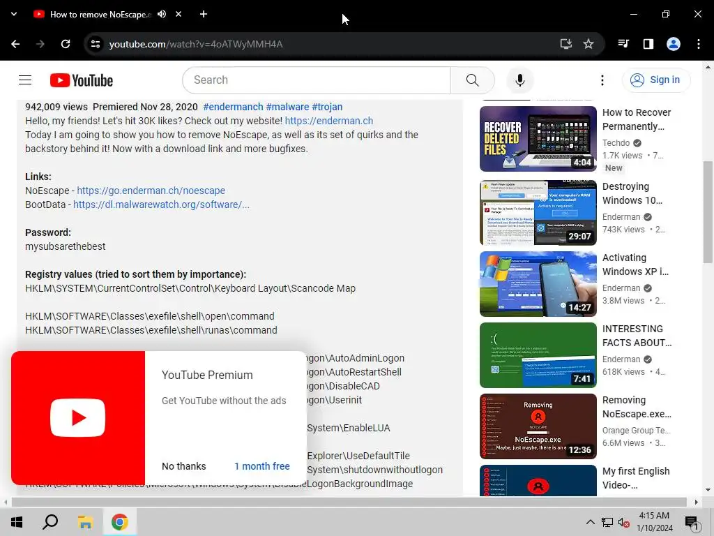Open the green BSOD Interesting Facts thumbnail
The height and width of the screenshot is (536, 714).
(x=538, y=355)
